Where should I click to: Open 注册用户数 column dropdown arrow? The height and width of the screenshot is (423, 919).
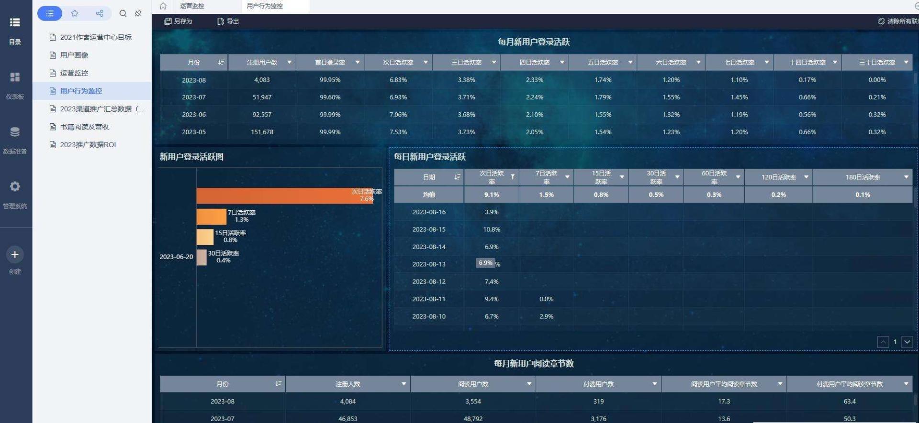[289, 63]
